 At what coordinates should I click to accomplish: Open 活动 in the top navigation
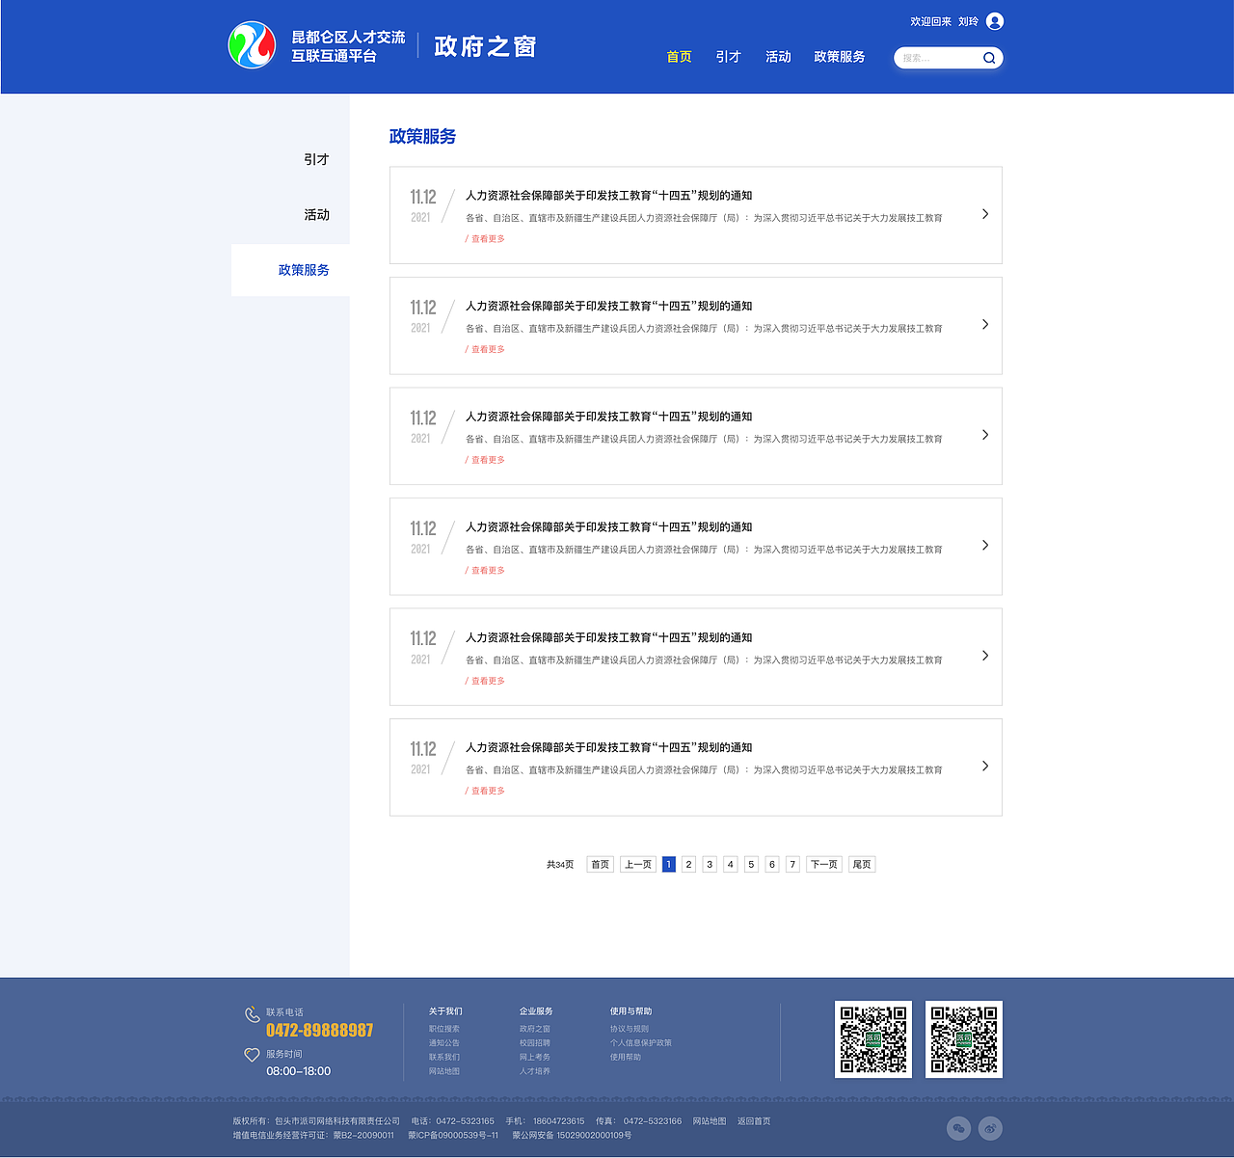[778, 57]
